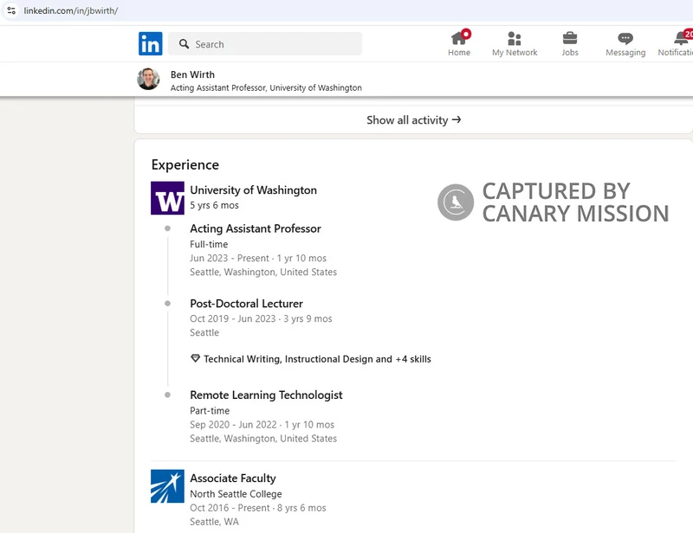Image resolution: width=693 pixels, height=533 pixels.
Task: Click North Seattle College logo
Action: pyautogui.click(x=167, y=486)
